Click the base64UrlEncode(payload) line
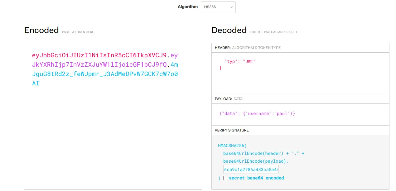Viewport: 396px width, 191px height. 256,161
